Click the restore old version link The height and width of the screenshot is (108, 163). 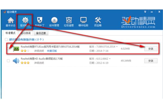[x=52, y=51]
